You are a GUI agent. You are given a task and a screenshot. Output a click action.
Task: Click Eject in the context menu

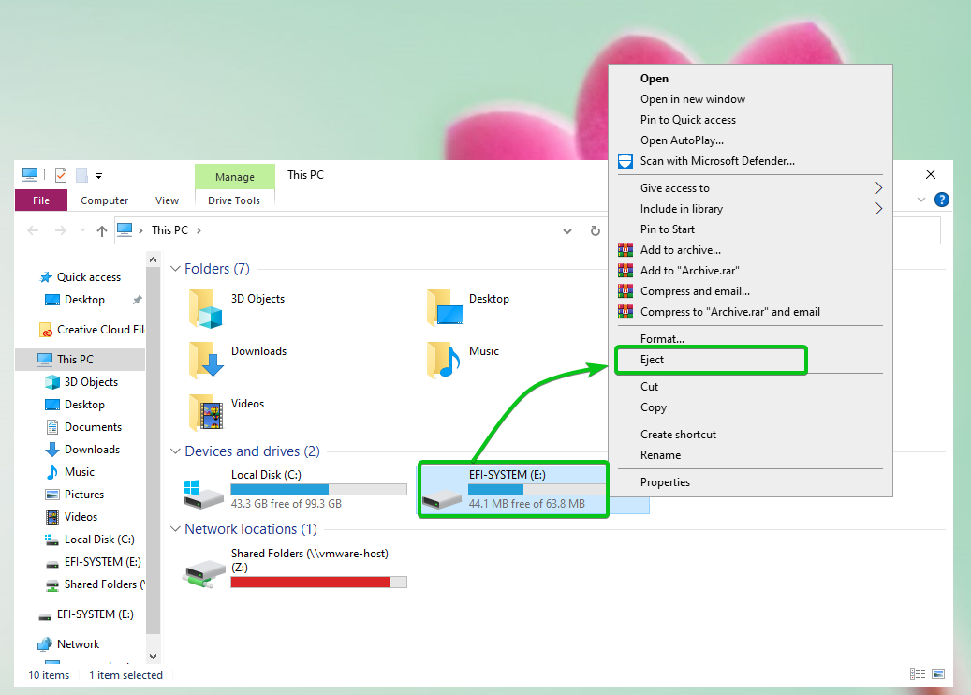653,360
